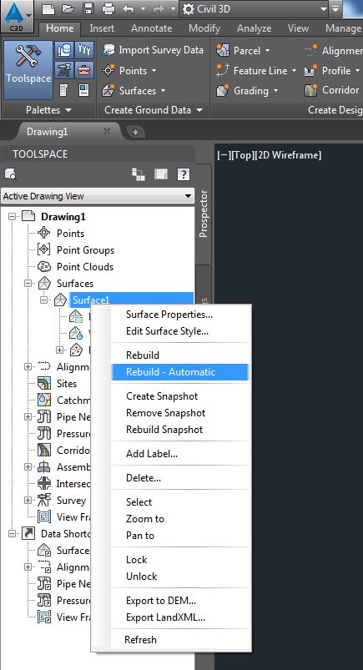This screenshot has width=363, height=670.
Task: Collapse the Surface1 tree node
Action: (43, 300)
